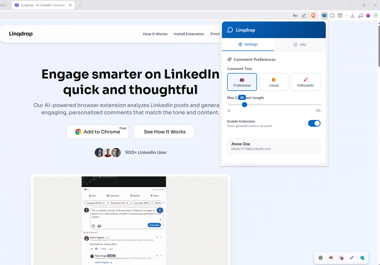Click the 900+ LinkedIn User avatars
The image size is (380, 265).
[108, 153]
